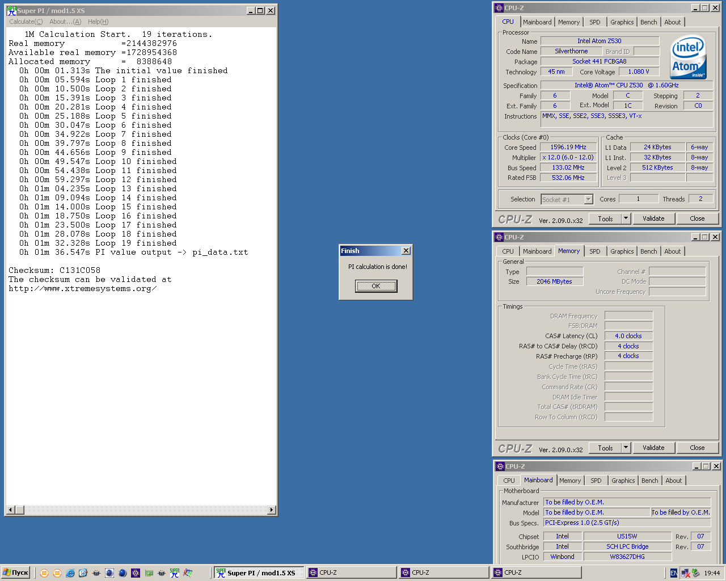
Task: Click Tools button in the CPU-Z Memory window
Action: pyautogui.click(x=605, y=448)
